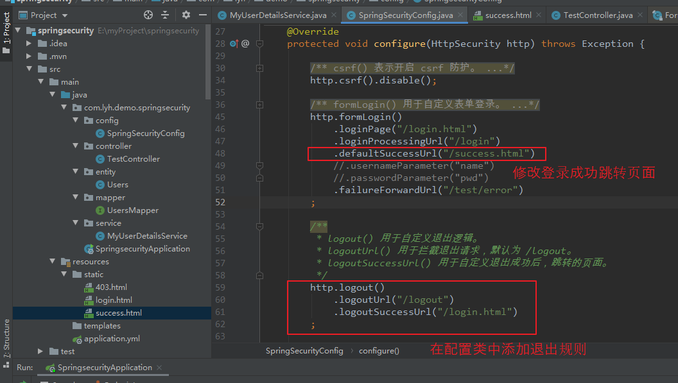Close the SpringSecurityConfig.java tab
678x383 pixels.
(460, 15)
